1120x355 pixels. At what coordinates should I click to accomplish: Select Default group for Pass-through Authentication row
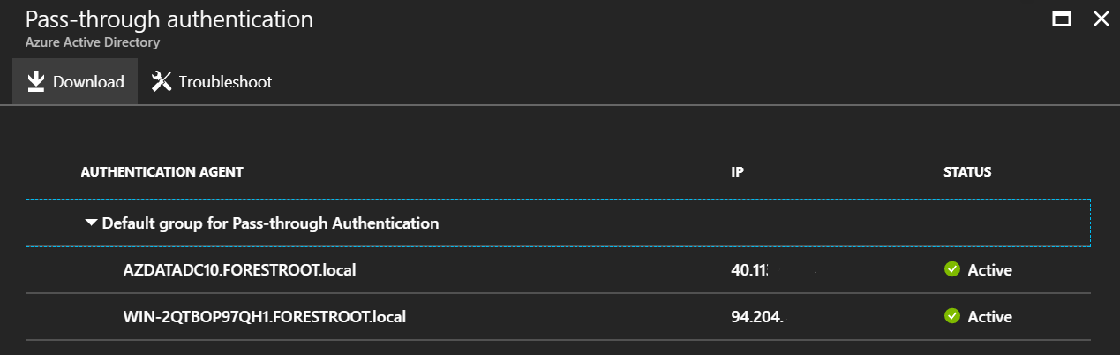tap(558, 223)
